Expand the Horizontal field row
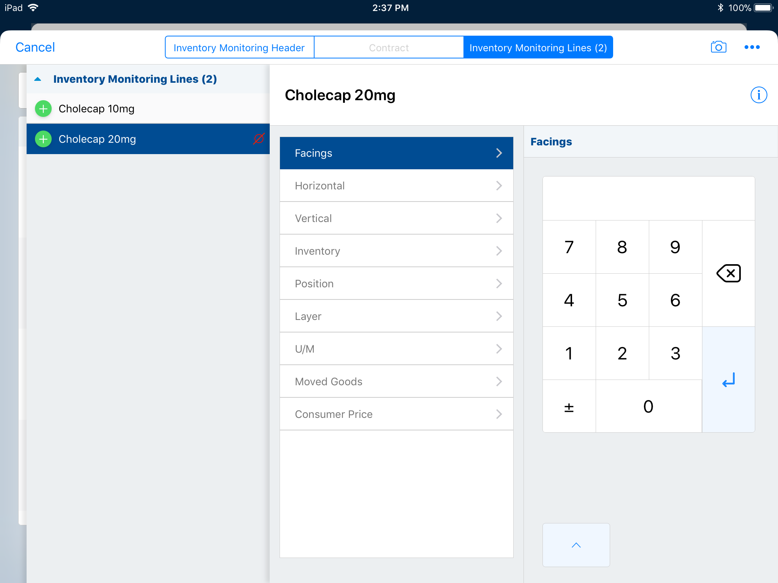Viewport: 778px width, 583px height. pos(396,186)
